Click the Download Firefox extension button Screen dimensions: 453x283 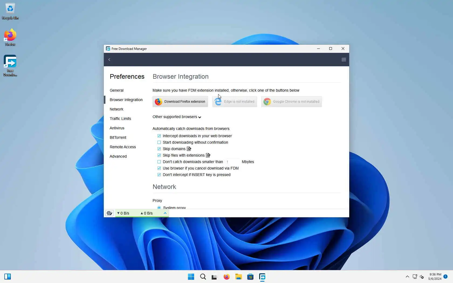(180, 102)
